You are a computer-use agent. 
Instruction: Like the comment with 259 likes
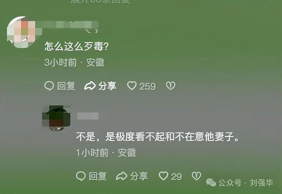coord(132,86)
